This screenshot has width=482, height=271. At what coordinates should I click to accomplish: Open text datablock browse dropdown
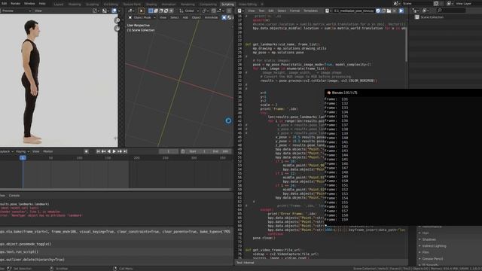point(328,11)
